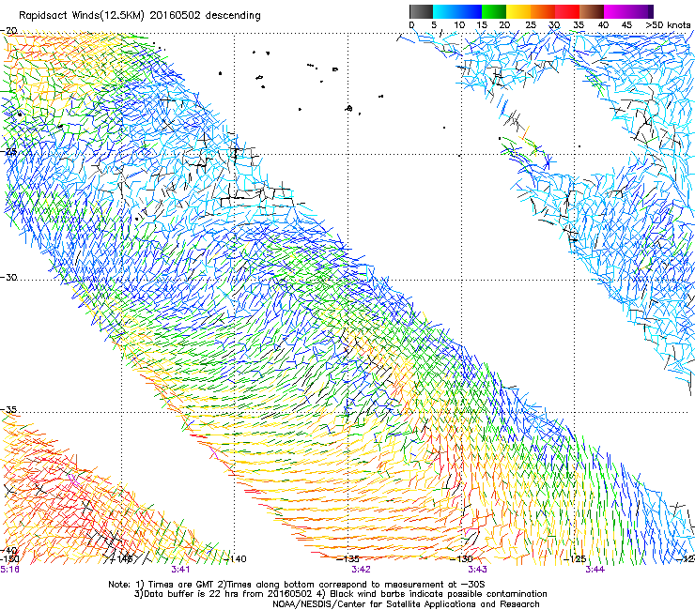695x610 pixels.
Task: Click the '-140' longitude axis label
Action: [235, 559]
